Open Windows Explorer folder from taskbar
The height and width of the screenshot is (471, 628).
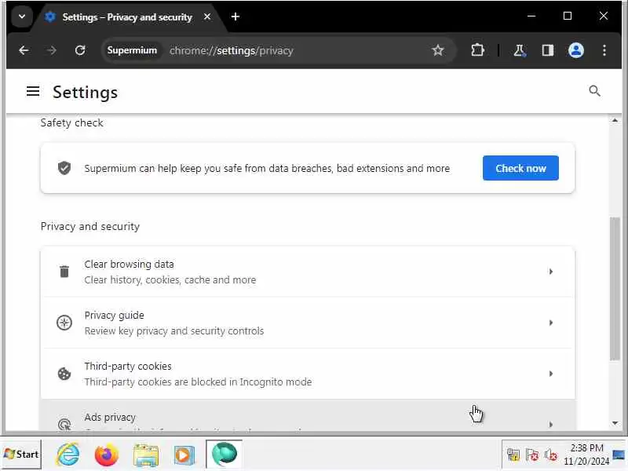146,455
